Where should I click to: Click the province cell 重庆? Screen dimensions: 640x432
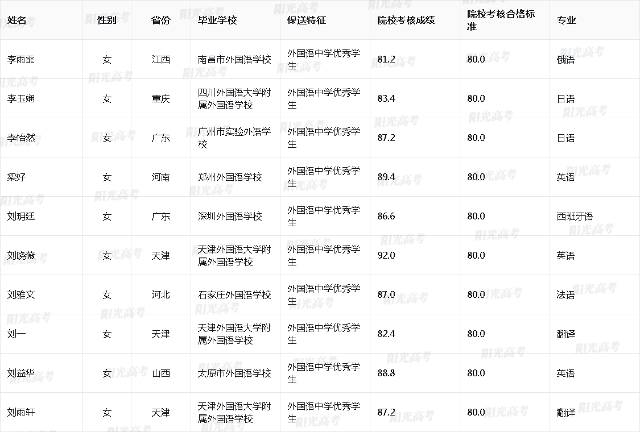[160, 99]
